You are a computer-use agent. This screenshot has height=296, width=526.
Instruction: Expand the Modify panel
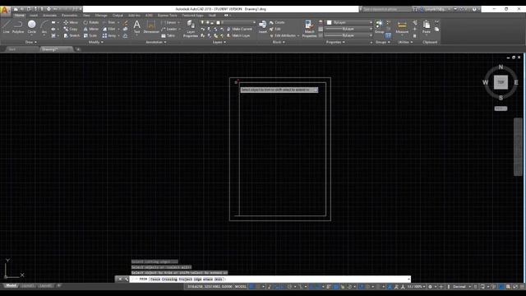[95, 42]
